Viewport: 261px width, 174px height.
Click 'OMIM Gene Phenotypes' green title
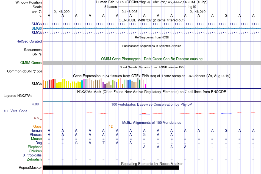pyautogui.click(x=152, y=59)
